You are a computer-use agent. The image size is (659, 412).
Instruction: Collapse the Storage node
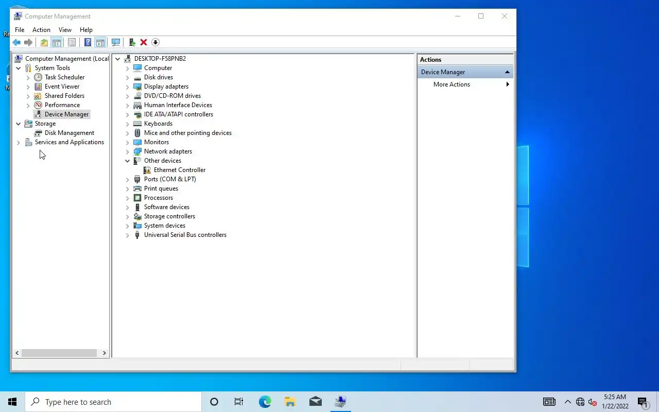pos(19,124)
